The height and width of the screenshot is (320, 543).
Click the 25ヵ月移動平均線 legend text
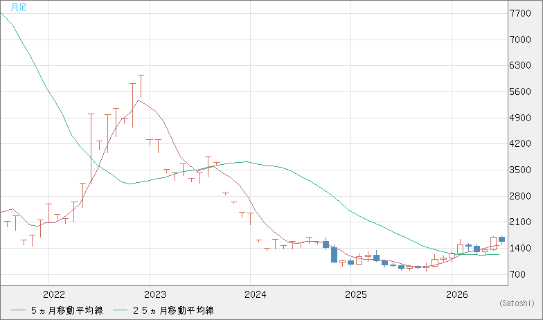pyautogui.click(x=173, y=310)
